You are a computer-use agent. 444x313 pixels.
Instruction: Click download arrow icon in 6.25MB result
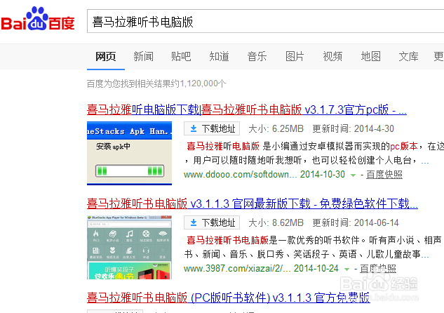194,128
